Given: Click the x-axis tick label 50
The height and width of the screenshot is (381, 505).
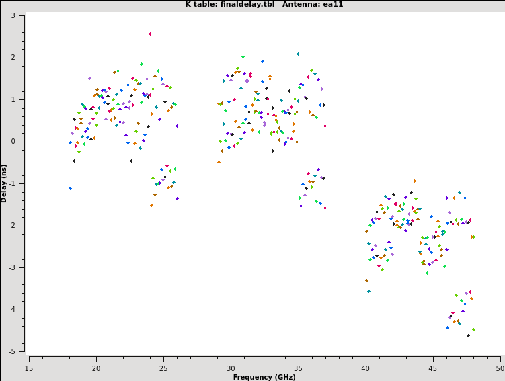Looking at the screenshot, I should tap(500, 368).
